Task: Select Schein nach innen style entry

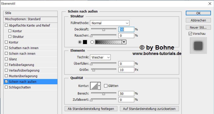Action: pyautogui.click(x=22, y=54)
